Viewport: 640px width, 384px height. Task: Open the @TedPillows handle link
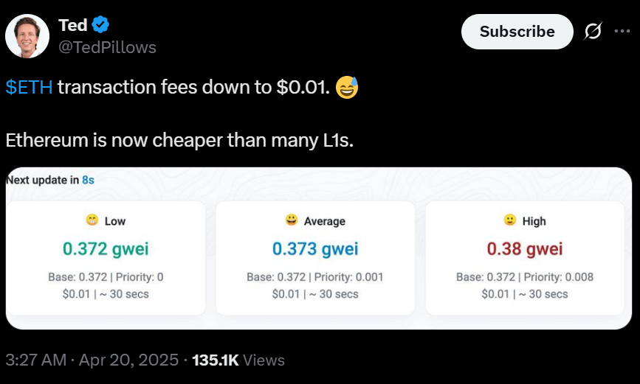107,47
